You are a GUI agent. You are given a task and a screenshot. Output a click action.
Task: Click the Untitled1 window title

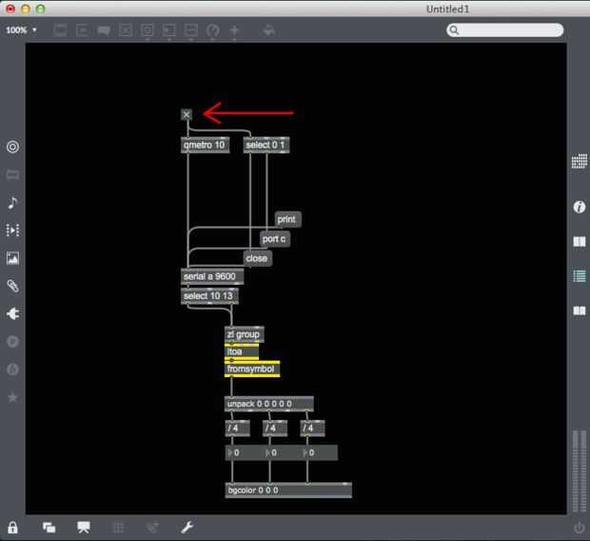447,9
